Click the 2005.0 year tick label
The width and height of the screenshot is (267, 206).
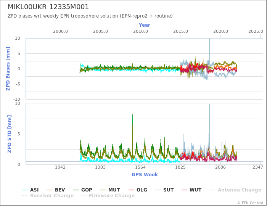100,32
